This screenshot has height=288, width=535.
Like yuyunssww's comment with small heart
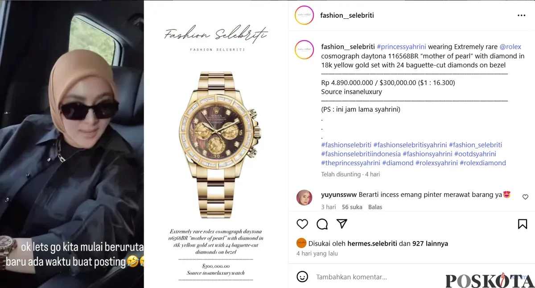pos(525,197)
